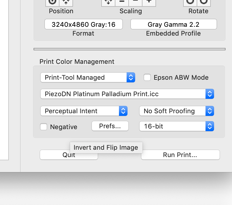The width and height of the screenshot is (232, 205).
Task: Enable the Epson ABW Mode checkbox
Action: [147, 77]
